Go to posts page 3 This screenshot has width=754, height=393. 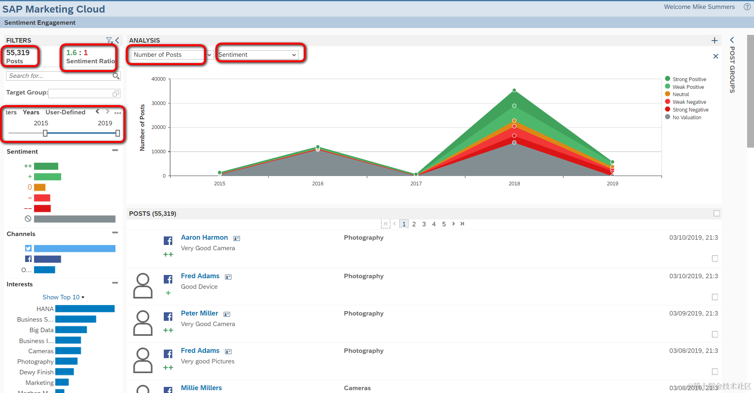click(x=424, y=224)
